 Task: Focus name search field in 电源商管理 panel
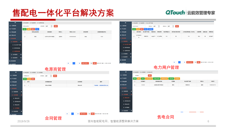[x=33, y=26]
